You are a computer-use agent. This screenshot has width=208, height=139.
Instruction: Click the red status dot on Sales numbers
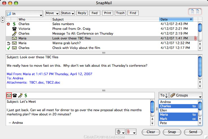(x=8, y=24)
